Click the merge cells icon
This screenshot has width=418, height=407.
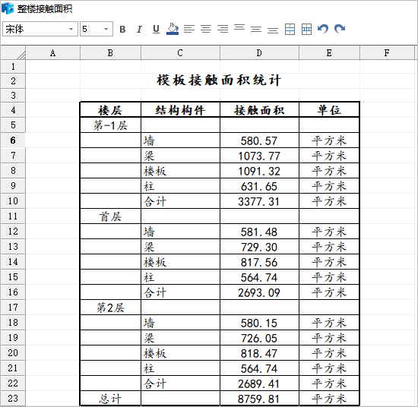coord(290,29)
